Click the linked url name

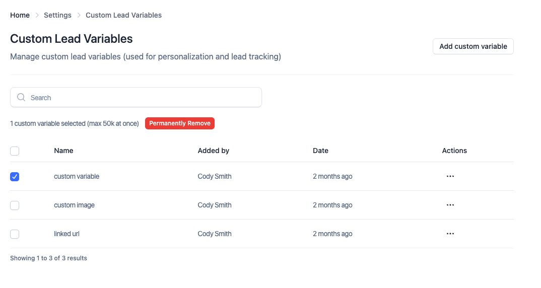pyautogui.click(x=66, y=234)
